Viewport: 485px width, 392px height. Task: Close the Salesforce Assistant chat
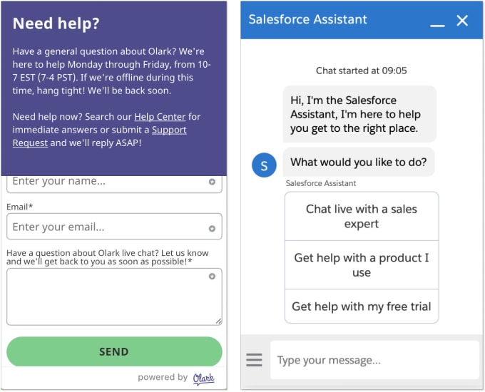(462, 21)
